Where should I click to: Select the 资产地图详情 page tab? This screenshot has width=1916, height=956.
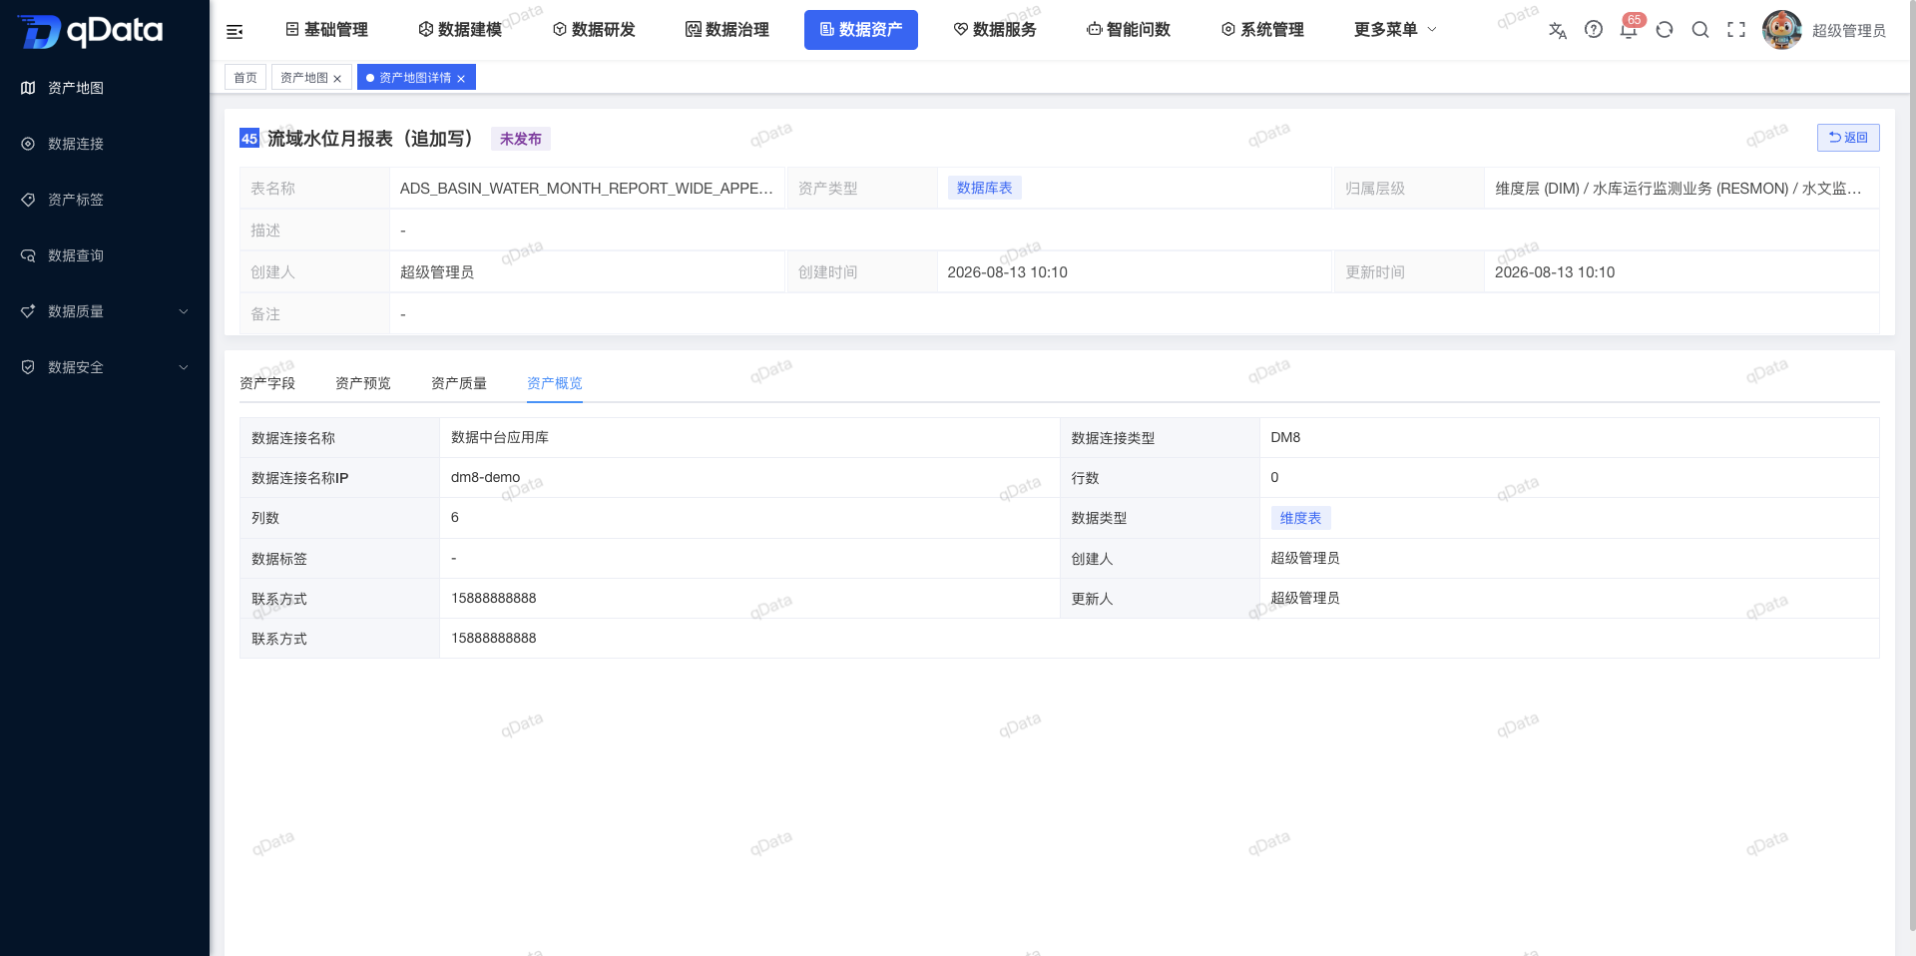tap(415, 78)
